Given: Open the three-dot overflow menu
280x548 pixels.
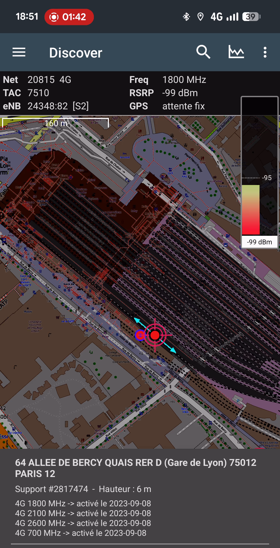Looking at the screenshot, I should pos(265,52).
